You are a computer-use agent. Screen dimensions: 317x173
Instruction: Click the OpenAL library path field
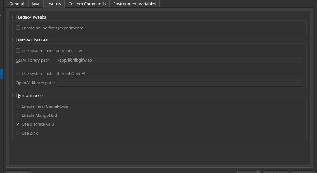180,83
